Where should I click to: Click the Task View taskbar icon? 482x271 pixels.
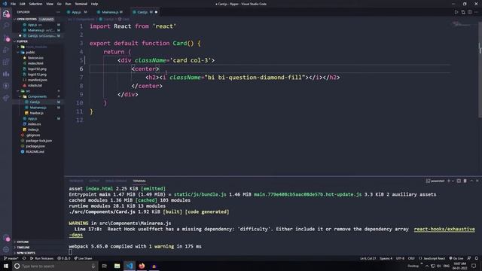coord(105,266)
